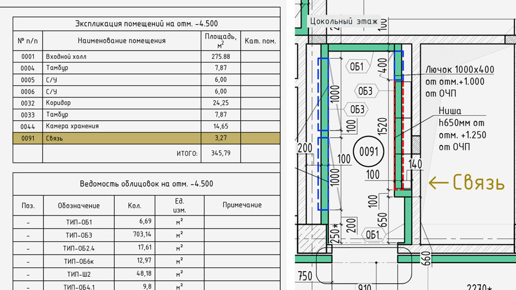Click the Входной холл row in the table
This screenshot has height=290, width=516.
pyautogui.click(x=146, y=57)
